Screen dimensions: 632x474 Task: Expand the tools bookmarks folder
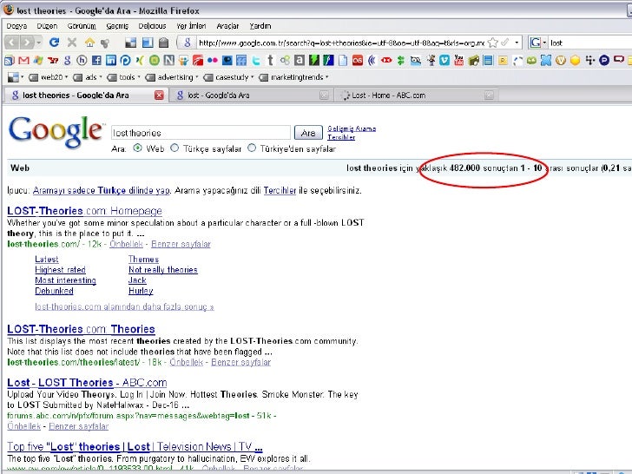pyautogui.click(x=124, y=77)
